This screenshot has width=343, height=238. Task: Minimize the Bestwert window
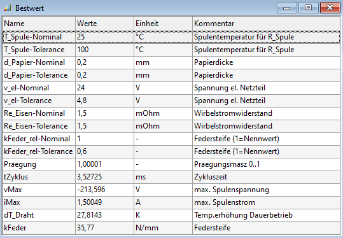click(x=286, y=8)
